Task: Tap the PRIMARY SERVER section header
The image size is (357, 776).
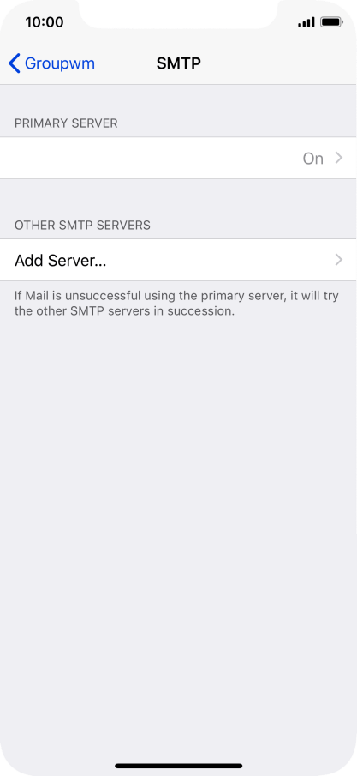Action: 66,123
